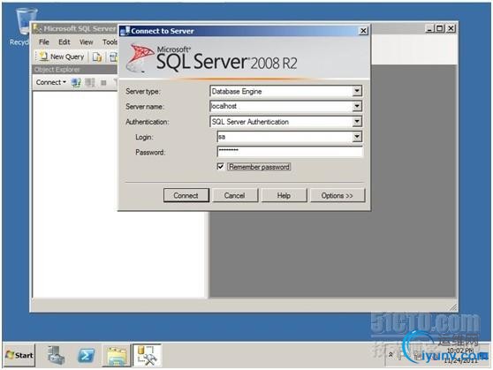Click into the Password field
493x370 pixels.
pos(290,152)
